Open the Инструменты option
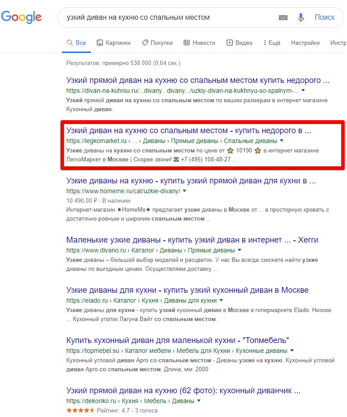 (338, 43)
